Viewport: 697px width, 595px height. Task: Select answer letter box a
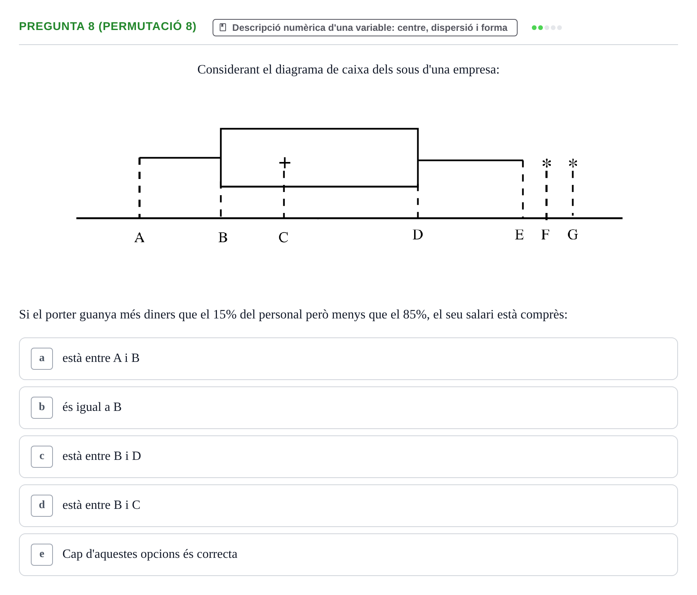tap(42, 359)
